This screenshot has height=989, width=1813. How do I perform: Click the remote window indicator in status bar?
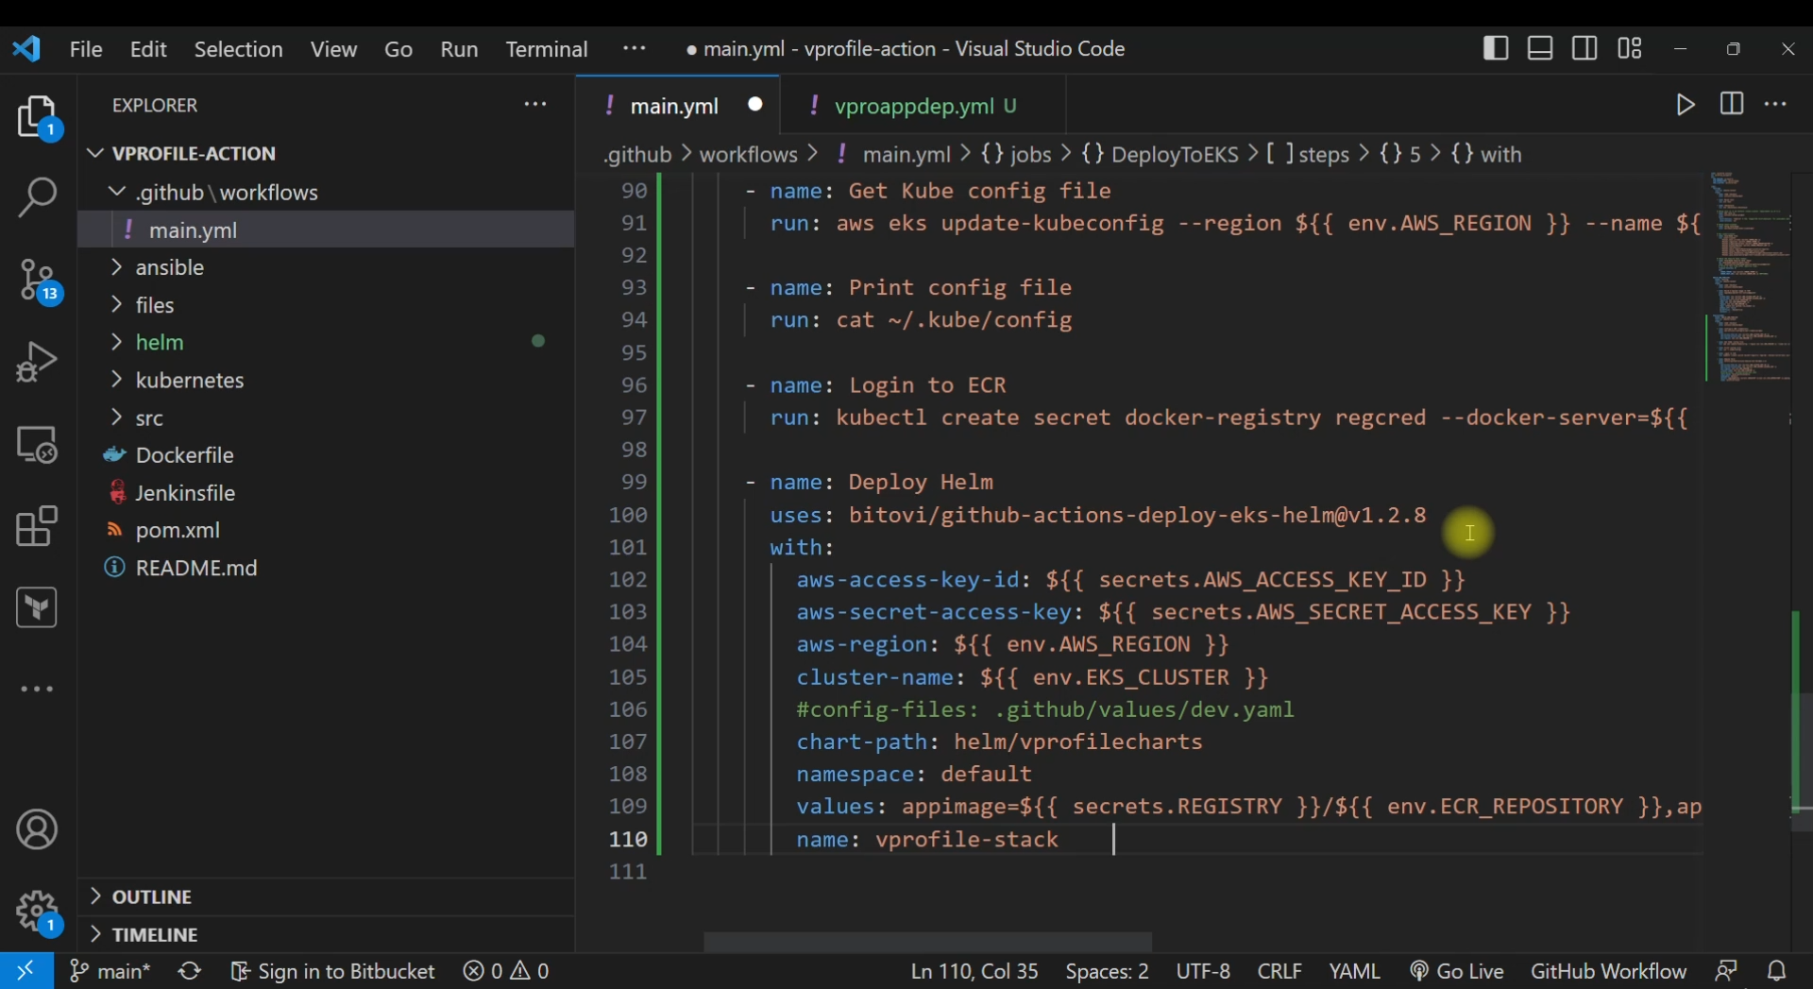pyautogui.click(x=26, y=971)
